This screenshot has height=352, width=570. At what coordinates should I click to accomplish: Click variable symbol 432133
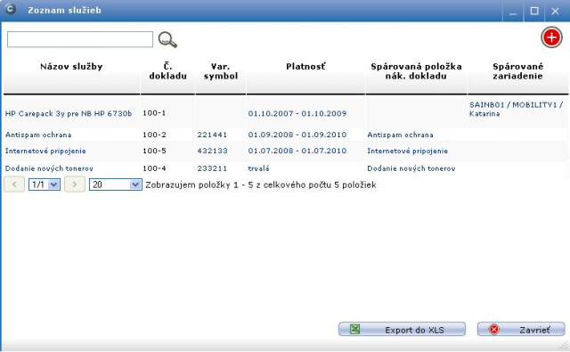(212, 151)
